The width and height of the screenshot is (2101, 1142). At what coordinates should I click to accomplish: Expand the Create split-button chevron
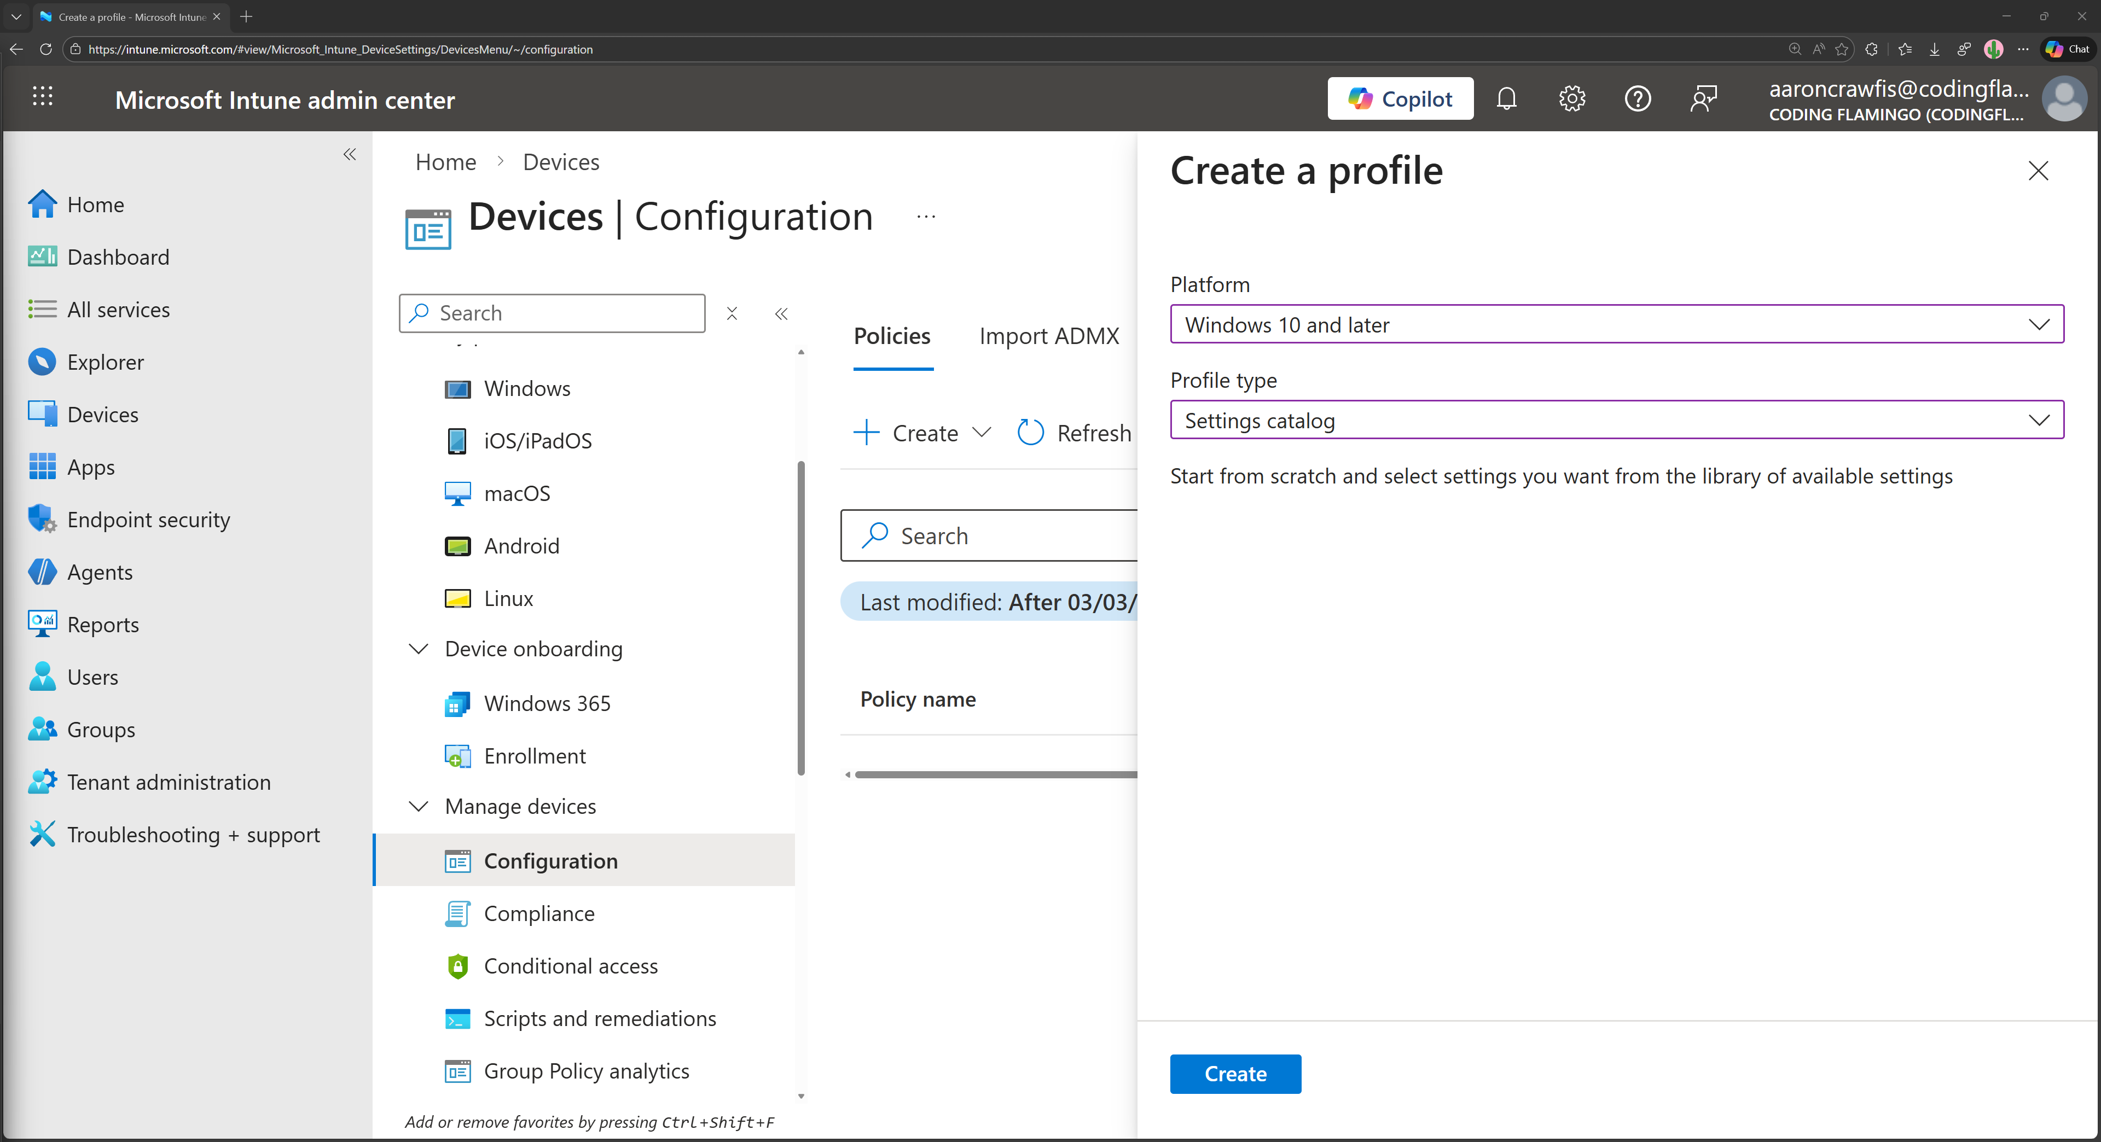(x=982, y=433)
